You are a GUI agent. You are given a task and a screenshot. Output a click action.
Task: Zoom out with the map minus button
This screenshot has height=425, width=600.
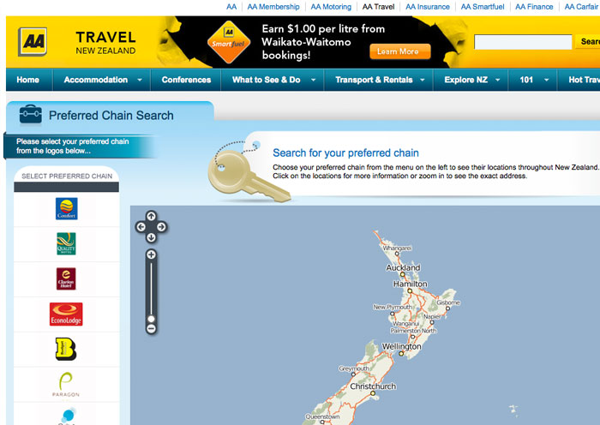click(151, 328)
